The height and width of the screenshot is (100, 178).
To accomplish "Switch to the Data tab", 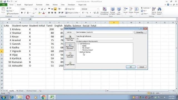I will 48,5.
